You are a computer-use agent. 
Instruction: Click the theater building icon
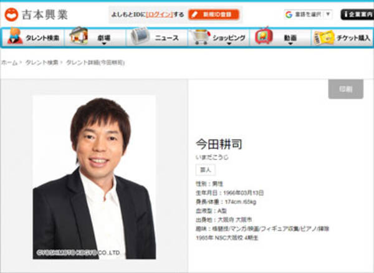pos(79,36)
